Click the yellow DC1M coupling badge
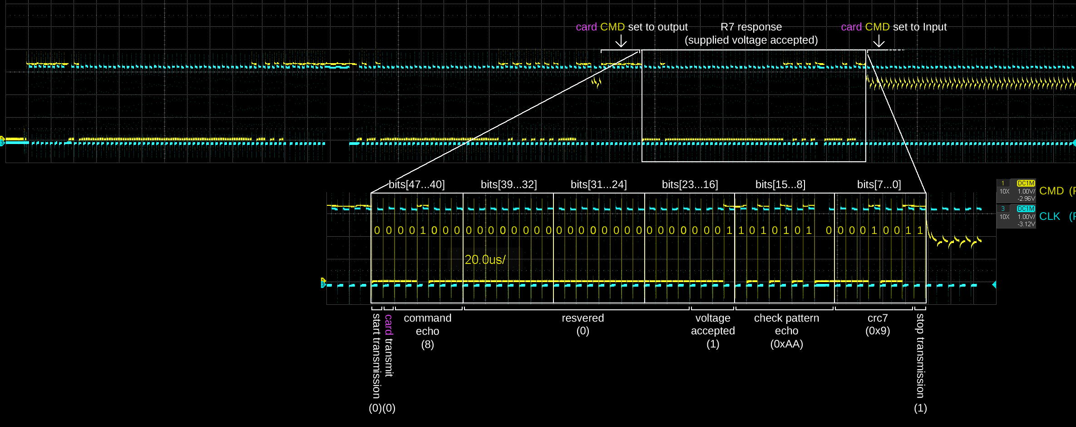Screen dimensions: 1076x427 pyautogui.click(x=1026, y=183)
